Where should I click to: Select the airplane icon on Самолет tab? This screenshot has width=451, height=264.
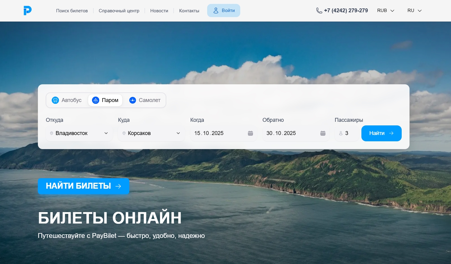[133, 100]
